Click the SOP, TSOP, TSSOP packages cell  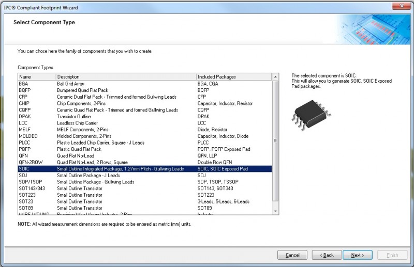point(218,182)
